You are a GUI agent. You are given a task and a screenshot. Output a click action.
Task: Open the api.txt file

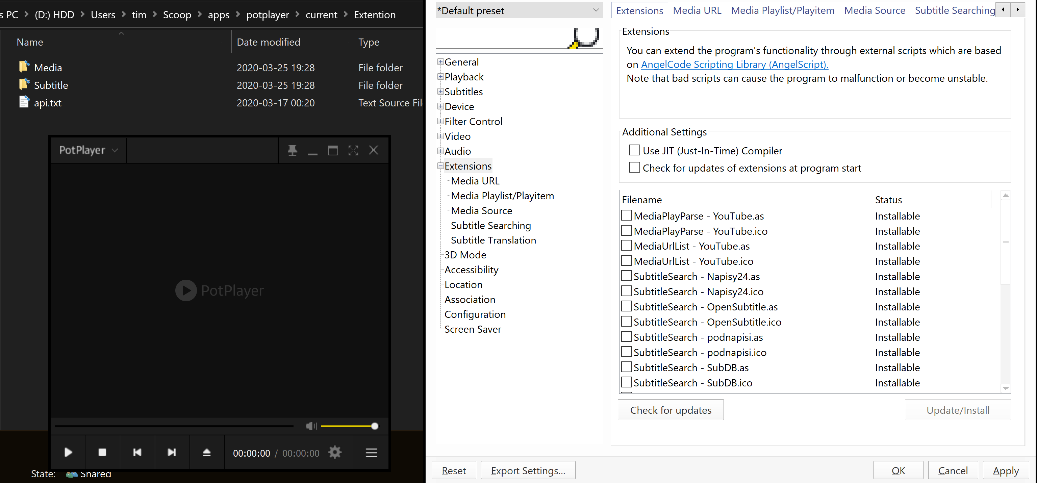tap(48, 103)
